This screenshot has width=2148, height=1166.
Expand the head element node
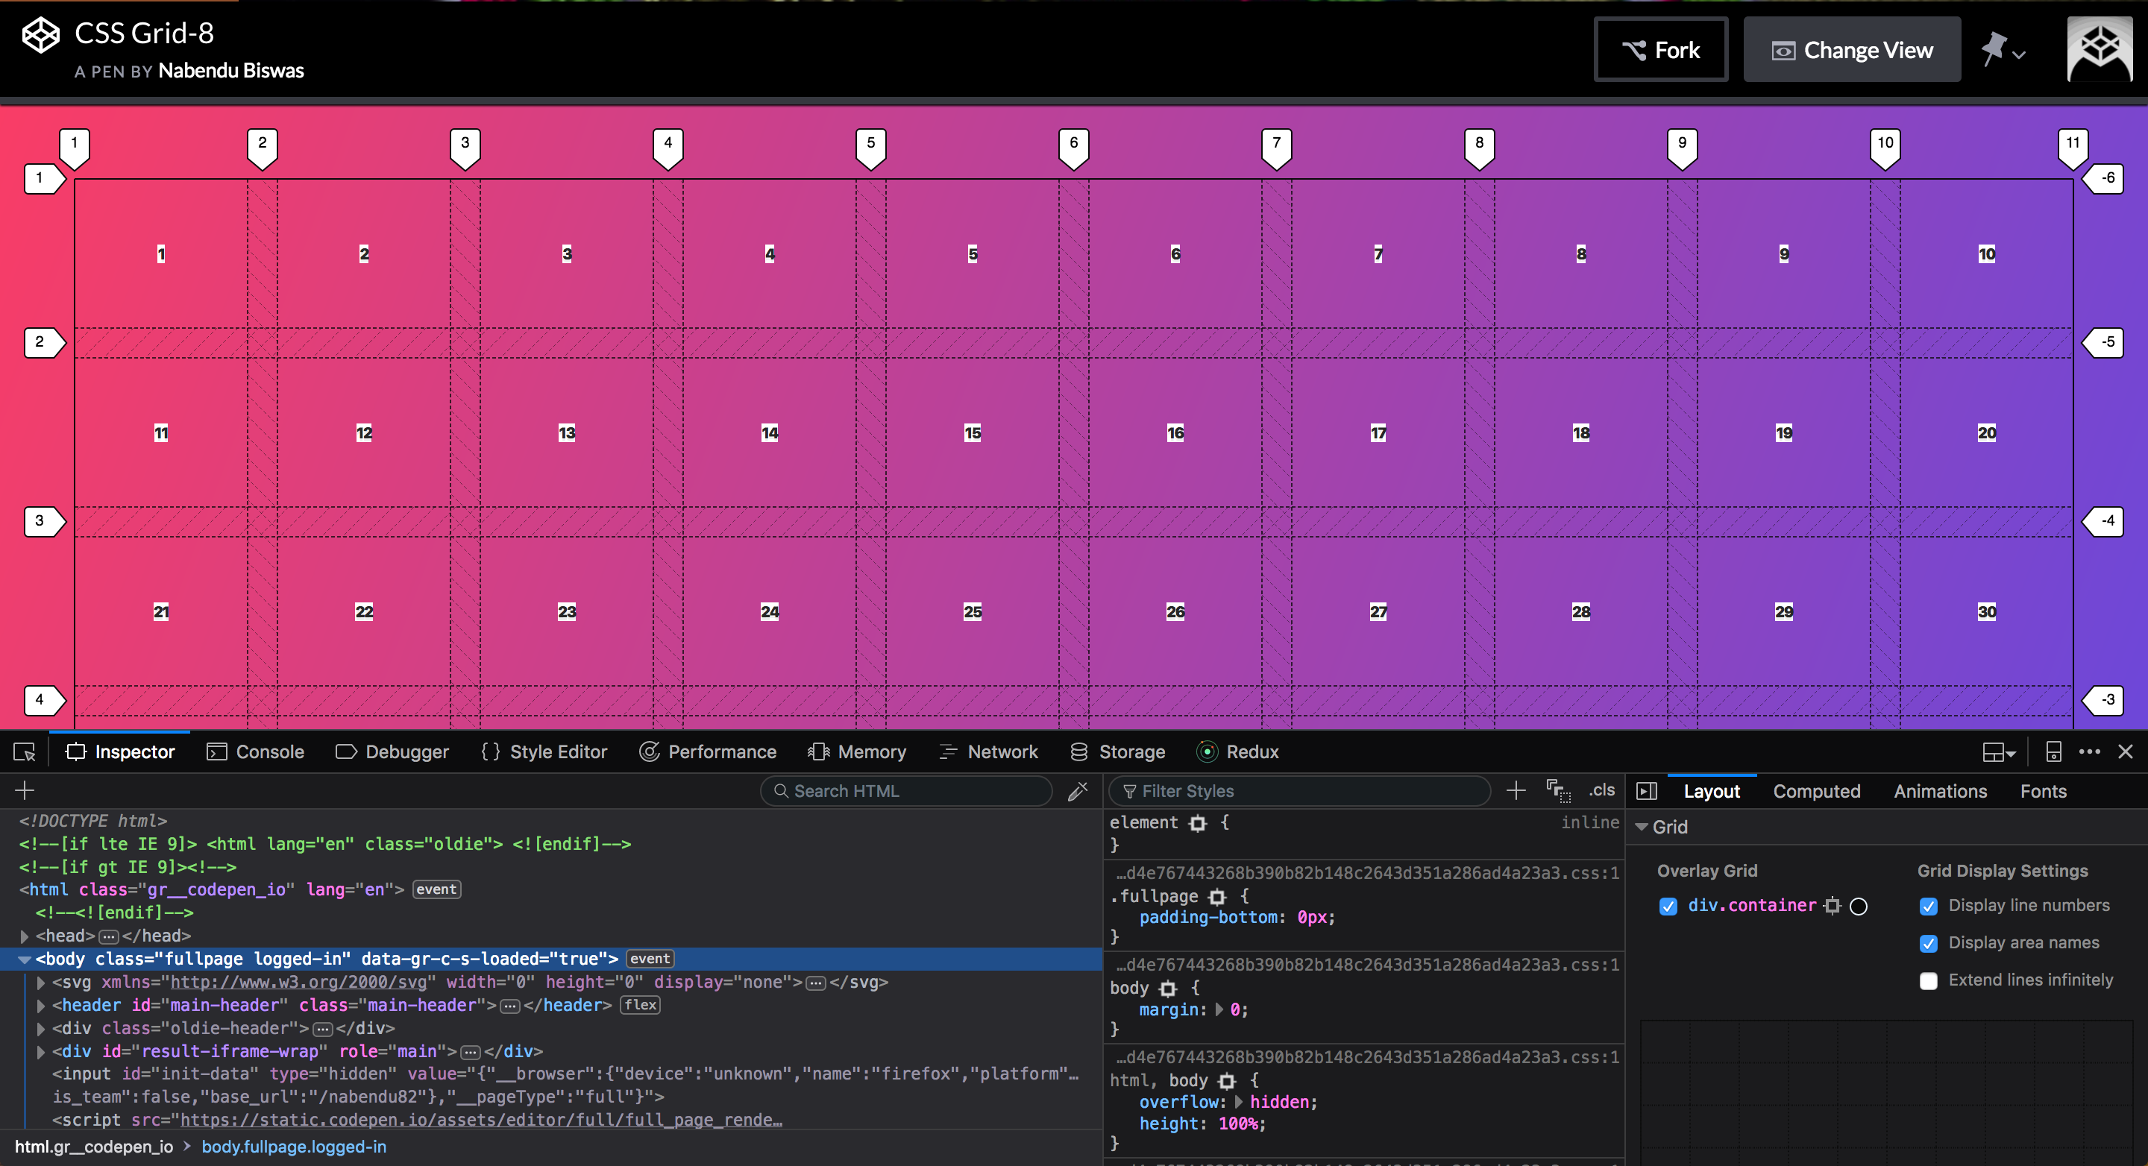coord(24,937)
